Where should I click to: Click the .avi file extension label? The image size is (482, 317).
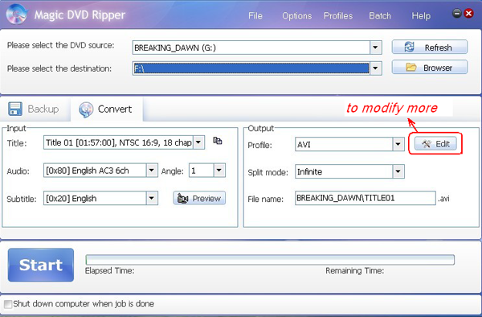[x=443, y=199]
